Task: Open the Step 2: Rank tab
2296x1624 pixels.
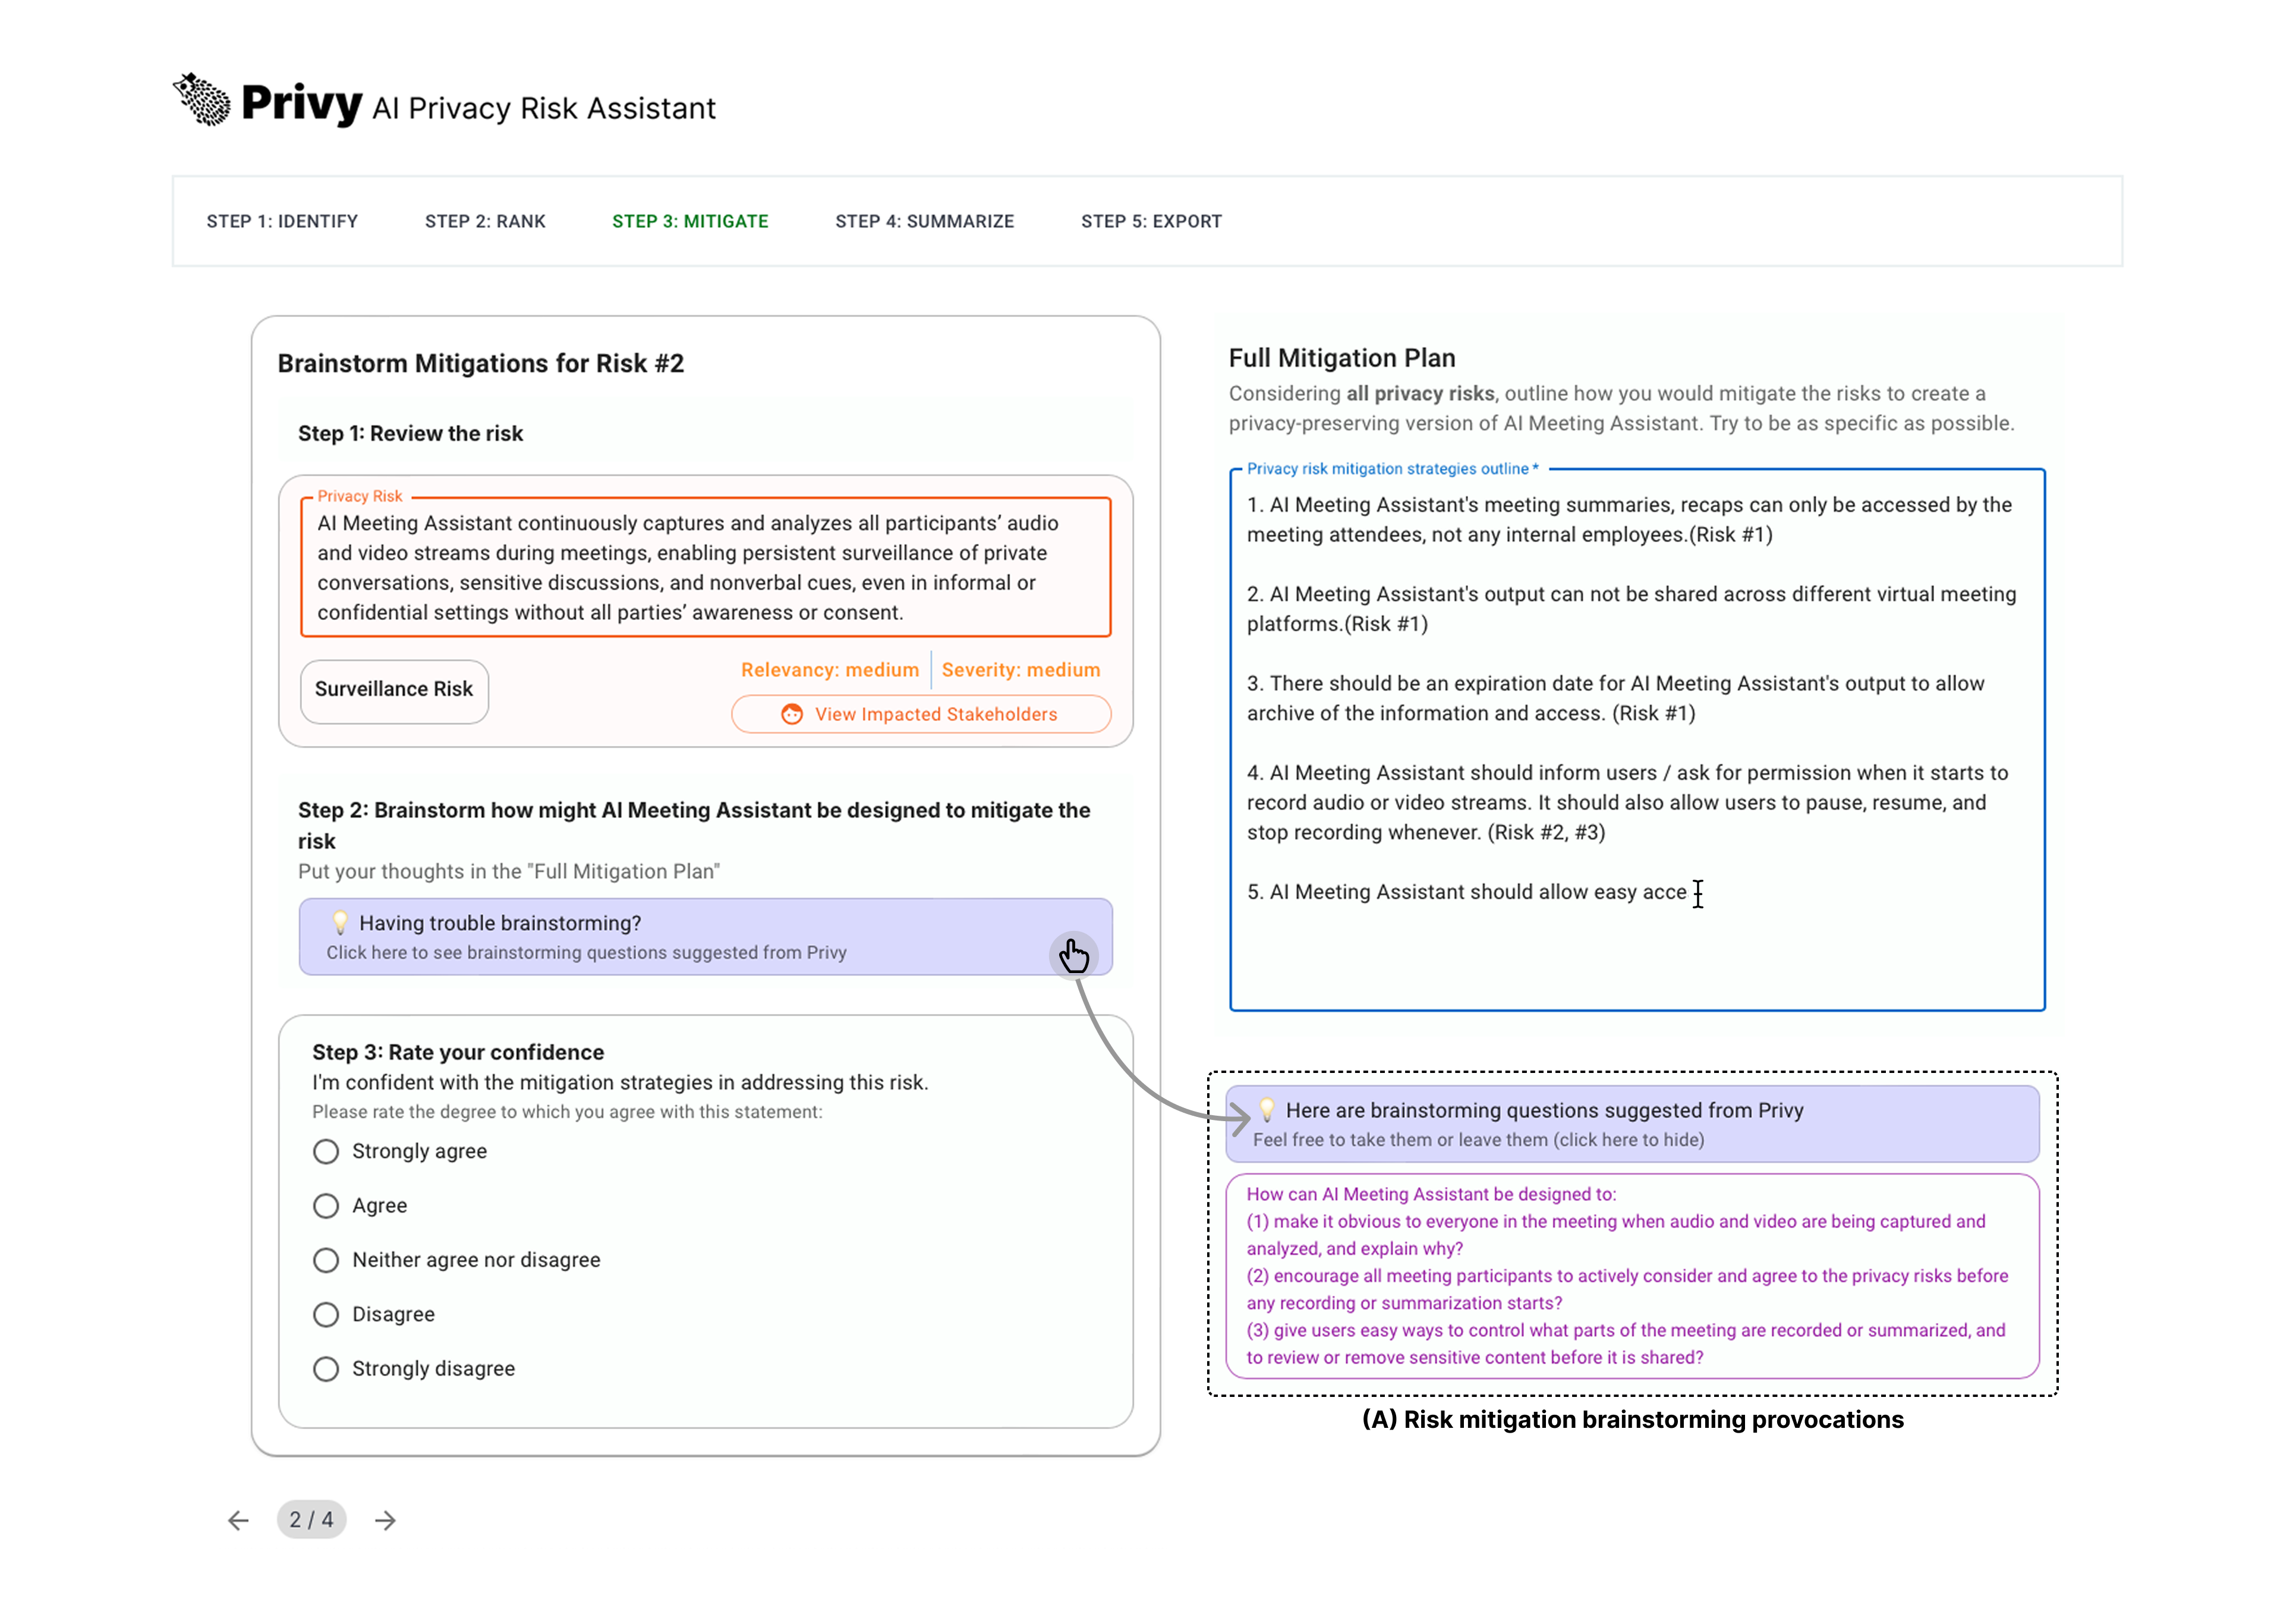Action: [485, 221]
